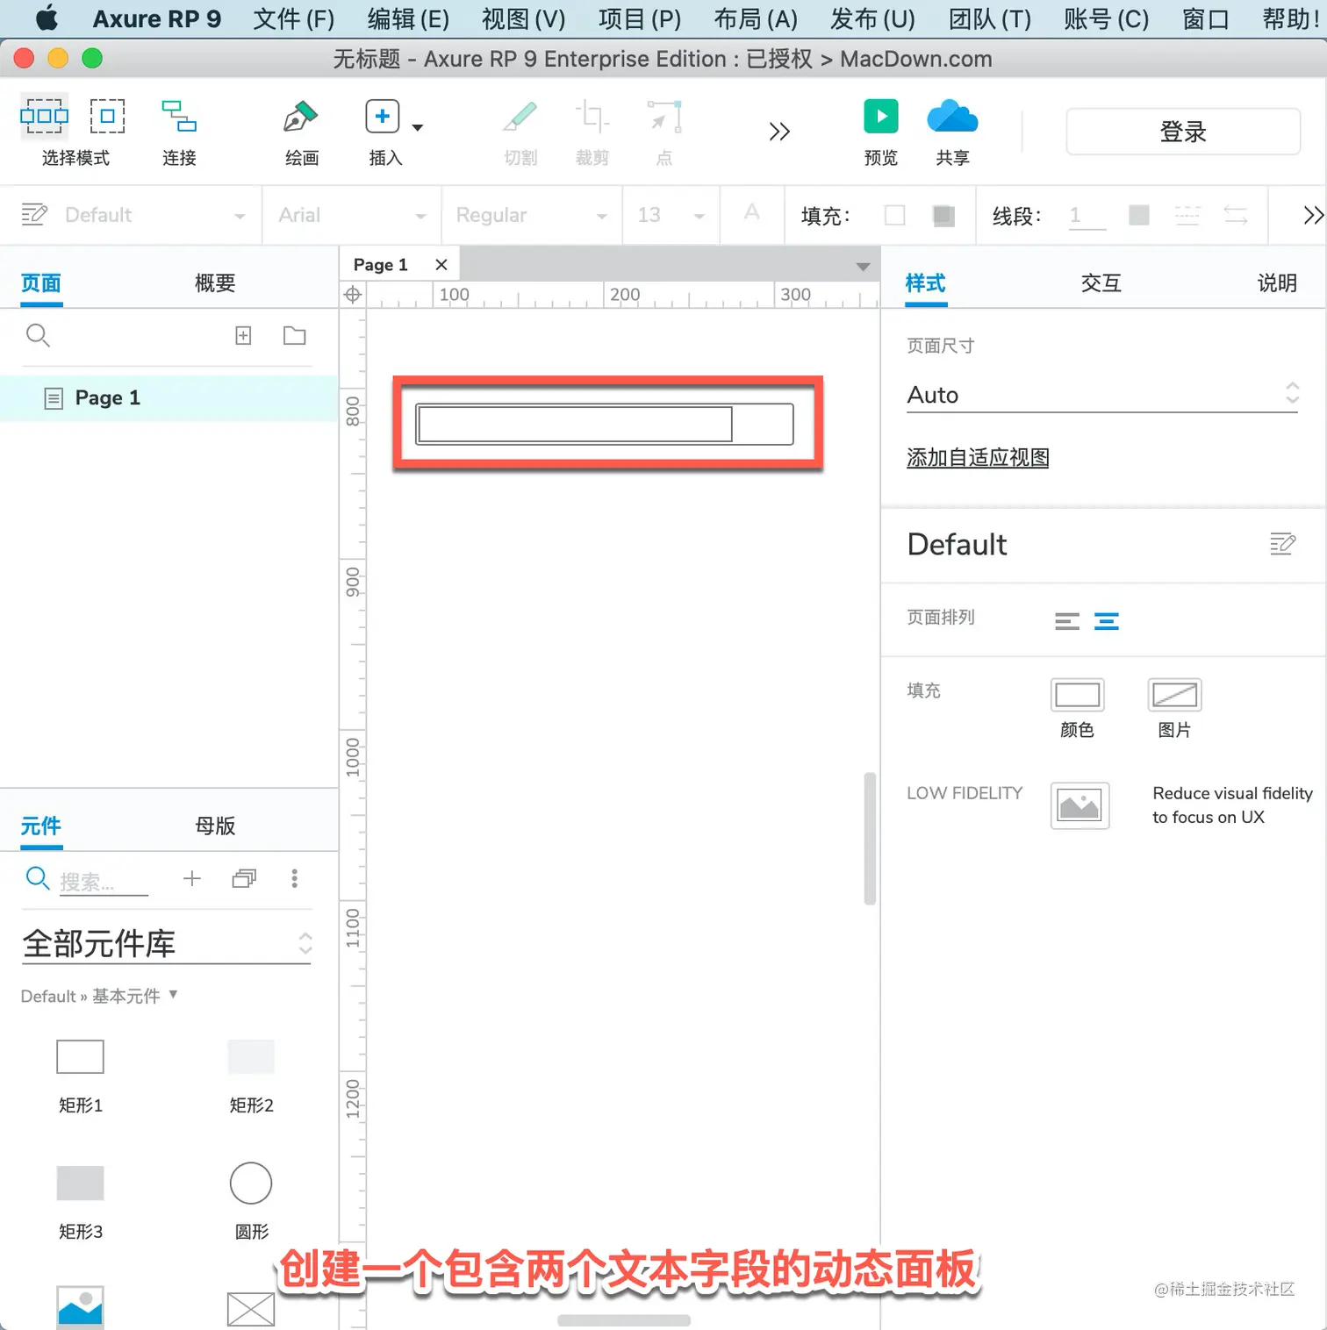1327x1330 pixels.
Task: Toggle the Low Fidelity image button
Action: click(x=1080, y=805)
